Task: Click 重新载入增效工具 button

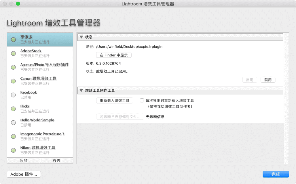Action: coord(115,101)
